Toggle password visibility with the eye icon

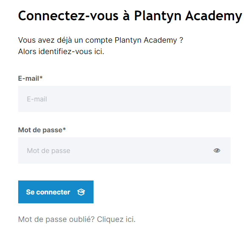217,150
